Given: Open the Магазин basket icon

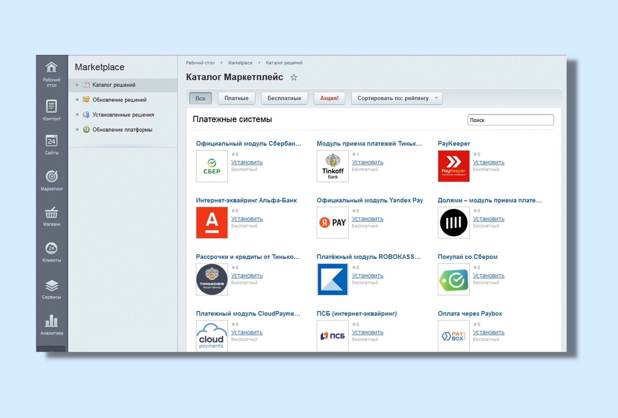Looking at the screenshot, I should click(x=51, y=213).
